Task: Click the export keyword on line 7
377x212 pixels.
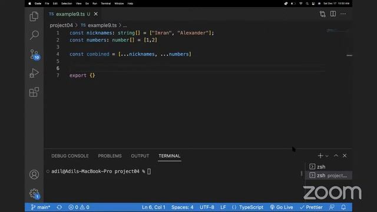Action: coord(78,75)
